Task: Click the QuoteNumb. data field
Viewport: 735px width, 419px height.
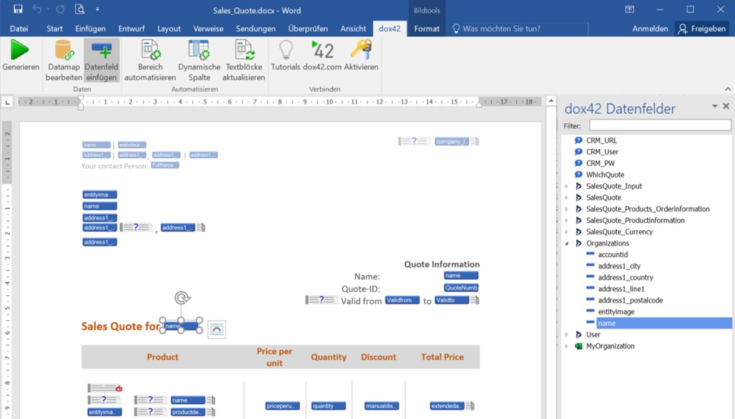Action: pos(461,288)
